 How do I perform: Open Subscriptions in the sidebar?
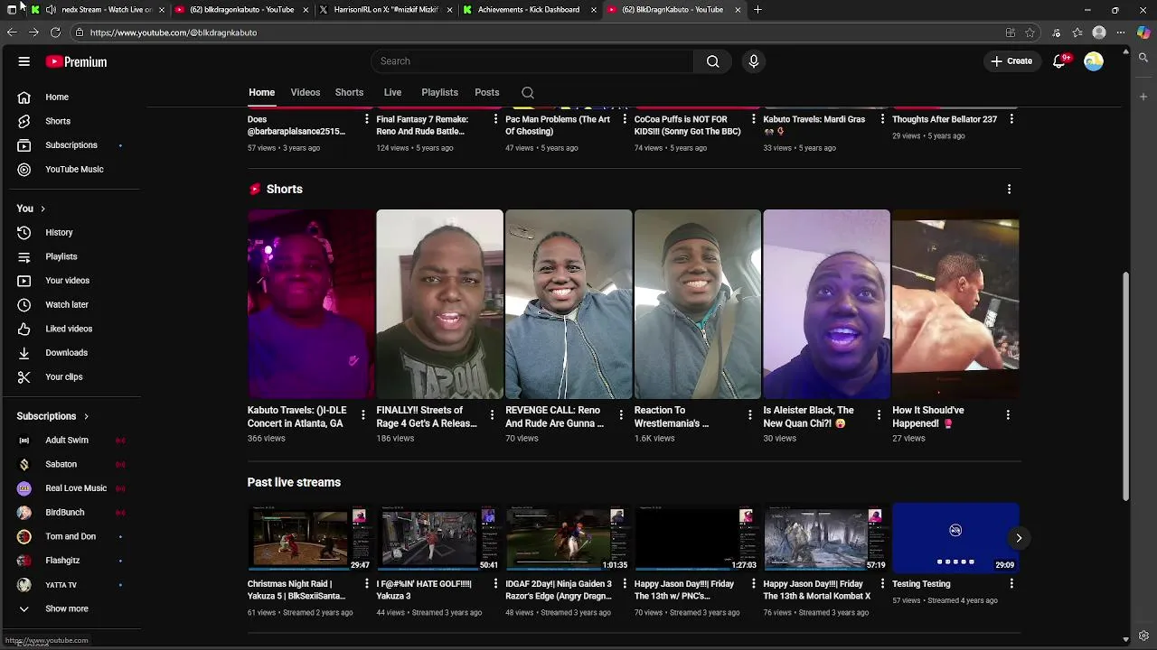[71, 145]
